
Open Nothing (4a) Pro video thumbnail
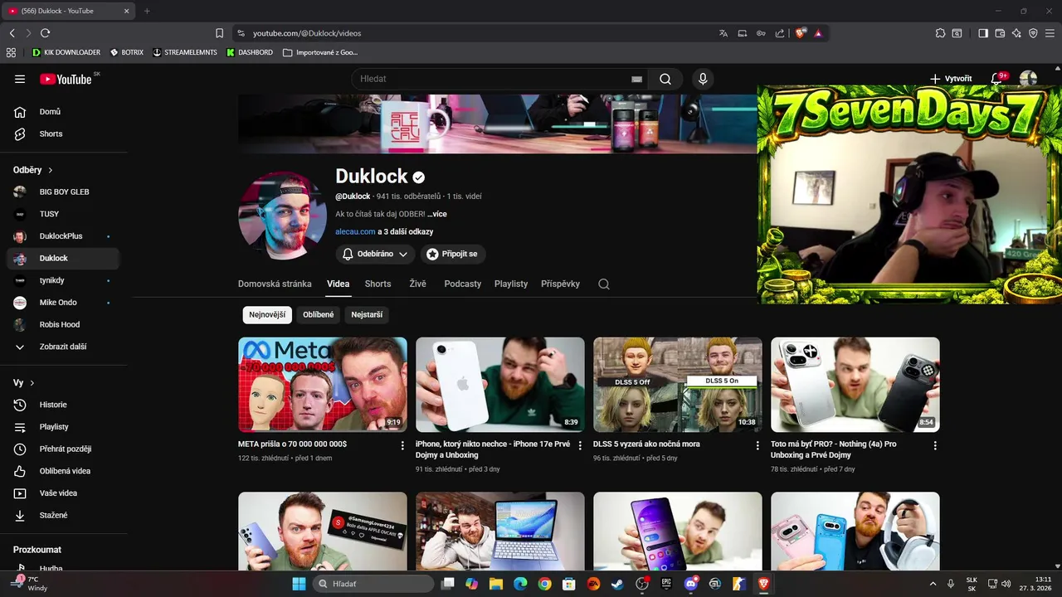point(855,385)
